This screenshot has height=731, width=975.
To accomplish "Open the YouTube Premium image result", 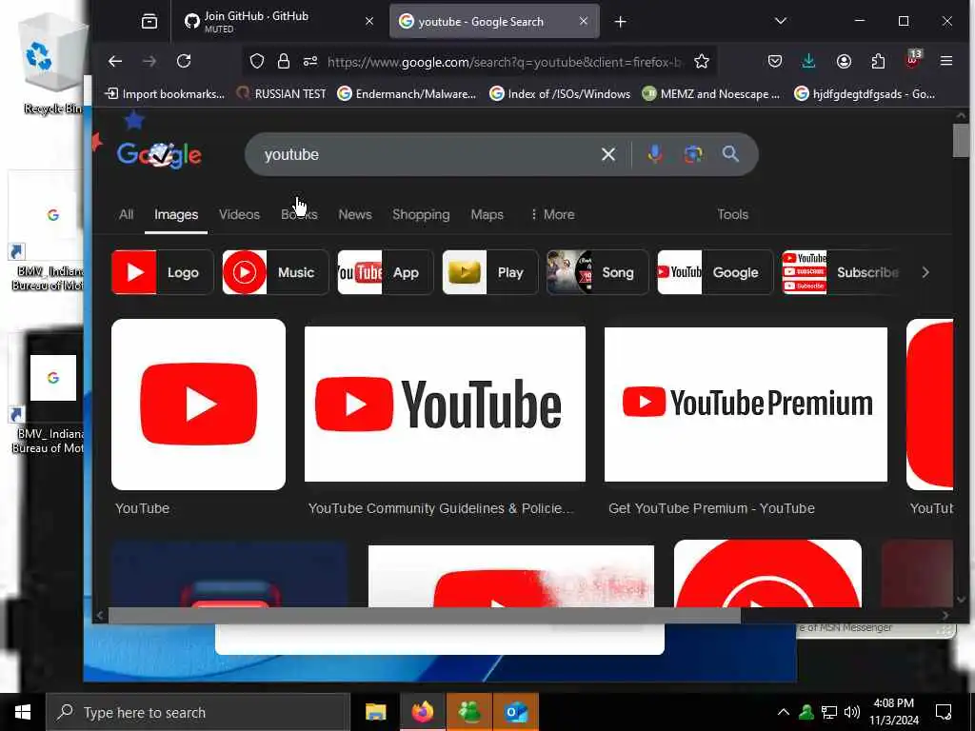I will click(x=746, y=404).
